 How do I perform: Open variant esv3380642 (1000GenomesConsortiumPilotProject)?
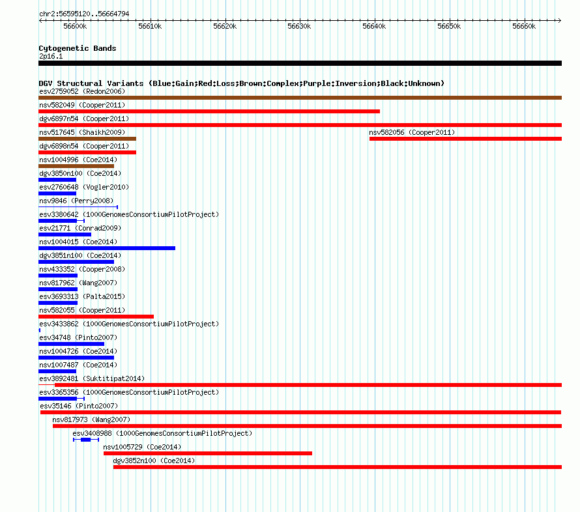[x=129, y=214]
